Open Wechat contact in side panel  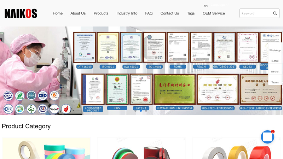coord(275,72)
